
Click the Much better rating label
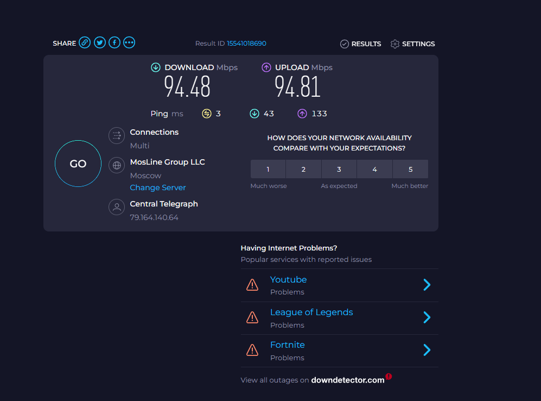[x=410, y=186]
